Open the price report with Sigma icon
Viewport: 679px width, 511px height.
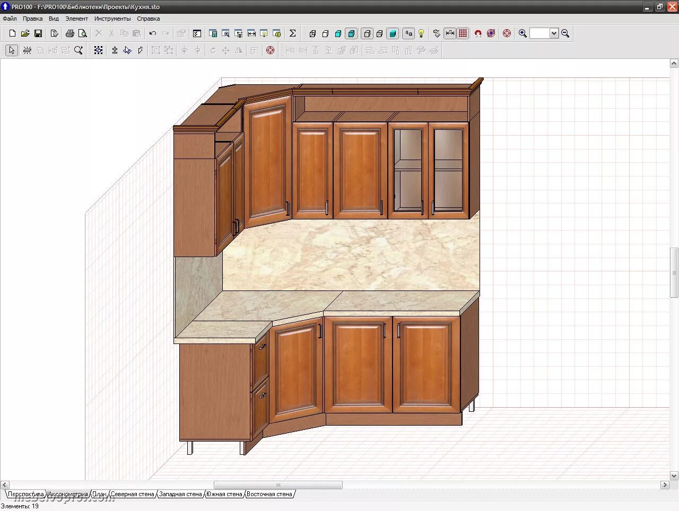(x=292, y=33)
